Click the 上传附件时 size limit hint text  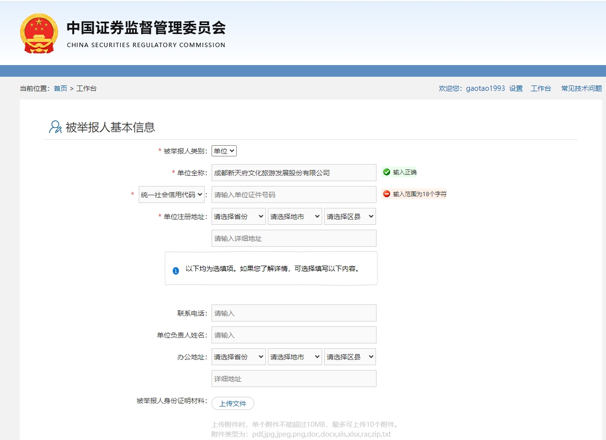(305, 424)
